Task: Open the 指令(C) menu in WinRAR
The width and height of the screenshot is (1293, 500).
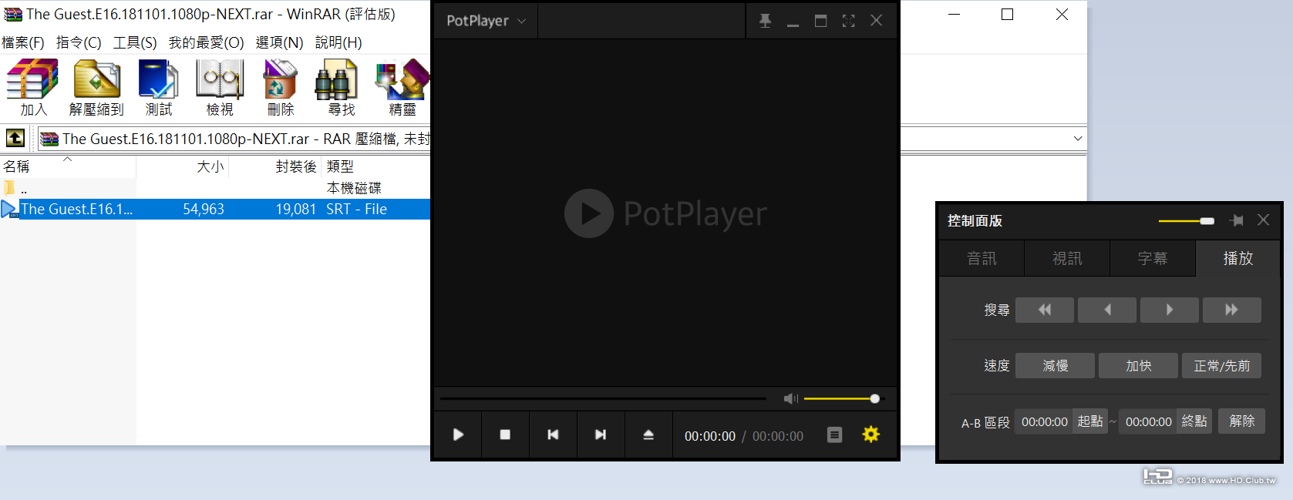Action: pos(79,42)
